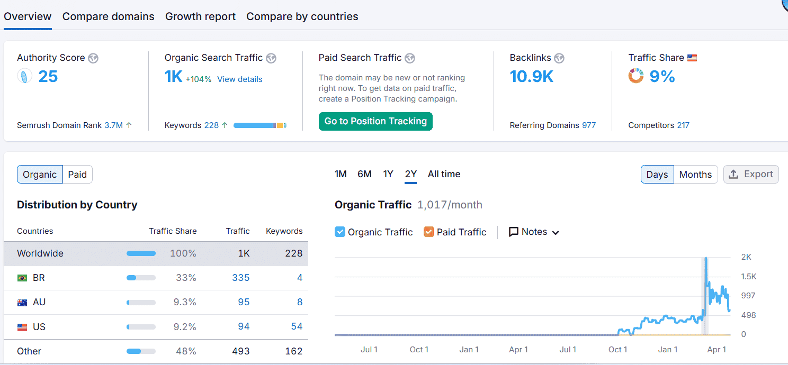This screenshot has width=788, height=365.
Task: Select the All time range
Action: [x=444, y=174]
